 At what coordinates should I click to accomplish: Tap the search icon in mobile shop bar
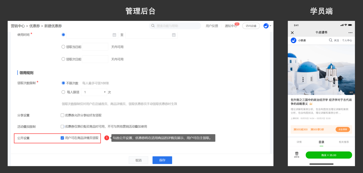click(331, 40)
